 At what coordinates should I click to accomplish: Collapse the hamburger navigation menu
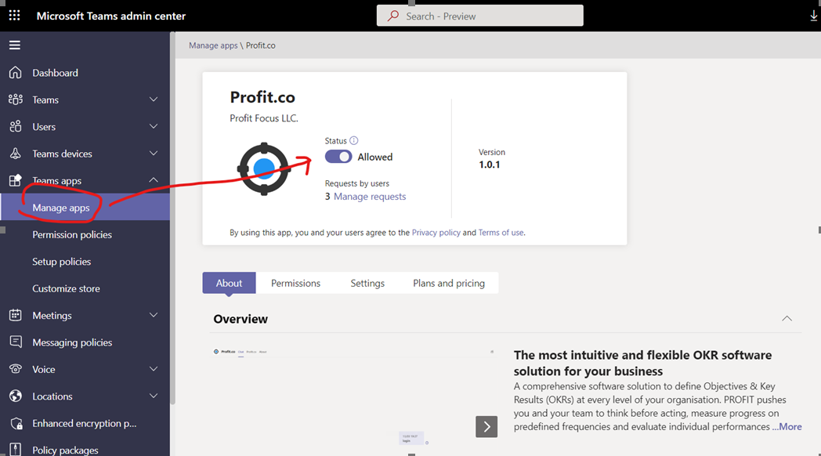15,45
